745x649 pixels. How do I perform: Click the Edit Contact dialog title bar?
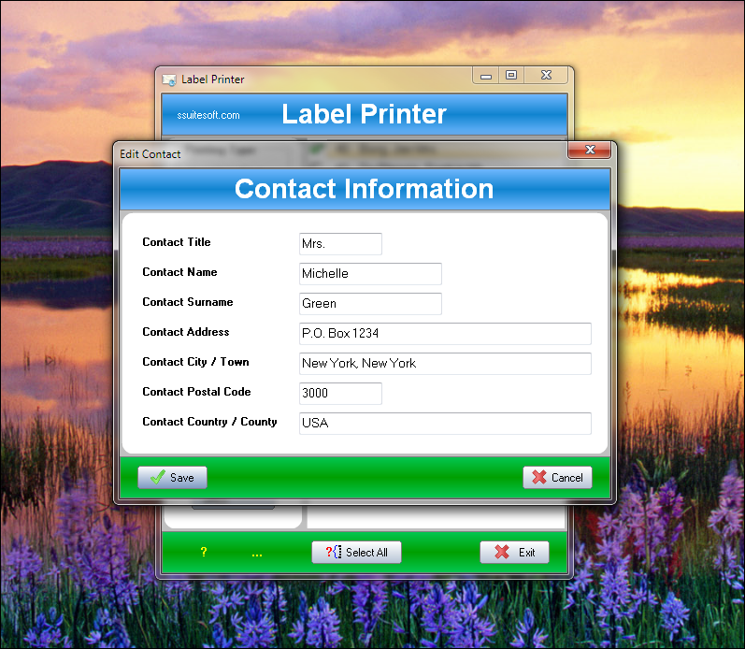click(x=337, y=153)
